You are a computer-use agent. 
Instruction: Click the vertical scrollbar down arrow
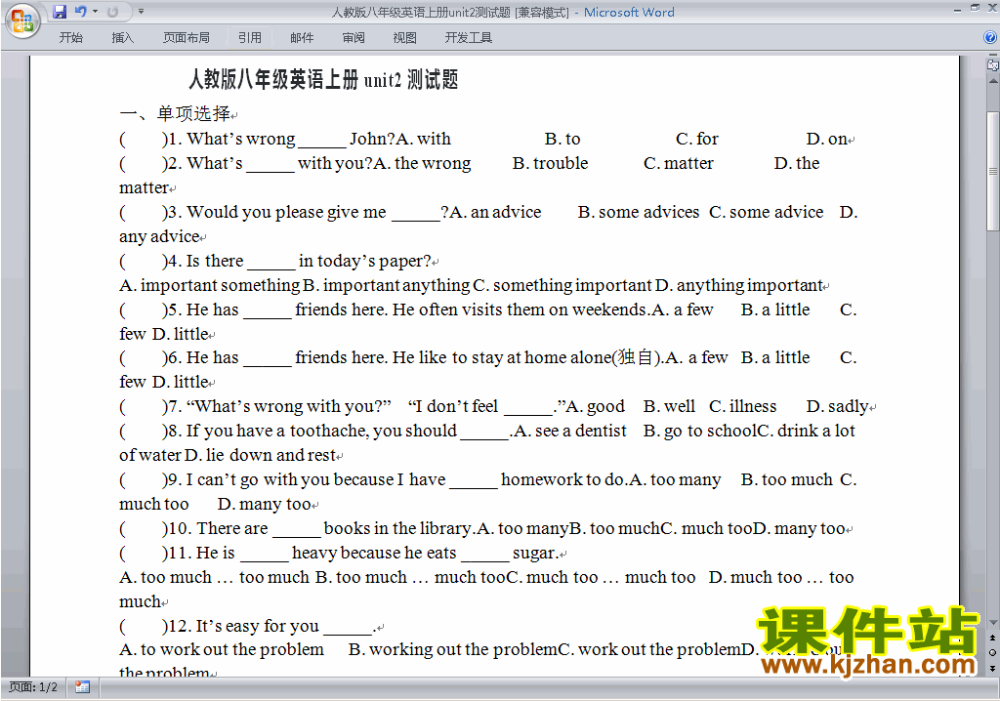tap(992, 623)
